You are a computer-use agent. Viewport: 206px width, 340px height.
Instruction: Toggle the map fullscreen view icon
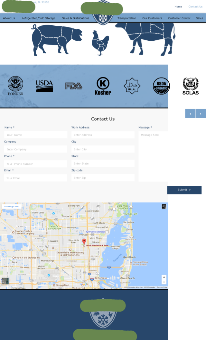coord(164,206)
